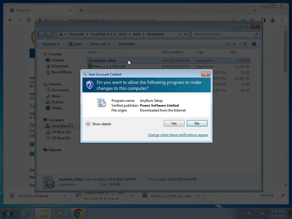Click the Muse file's Mu icon

coord(90,66)
